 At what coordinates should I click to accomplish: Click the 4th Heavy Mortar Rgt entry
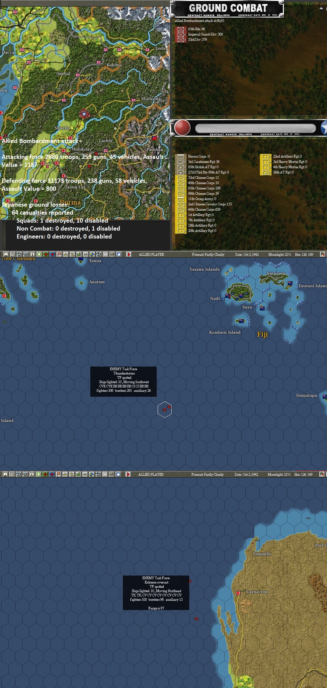pos(290,167)
